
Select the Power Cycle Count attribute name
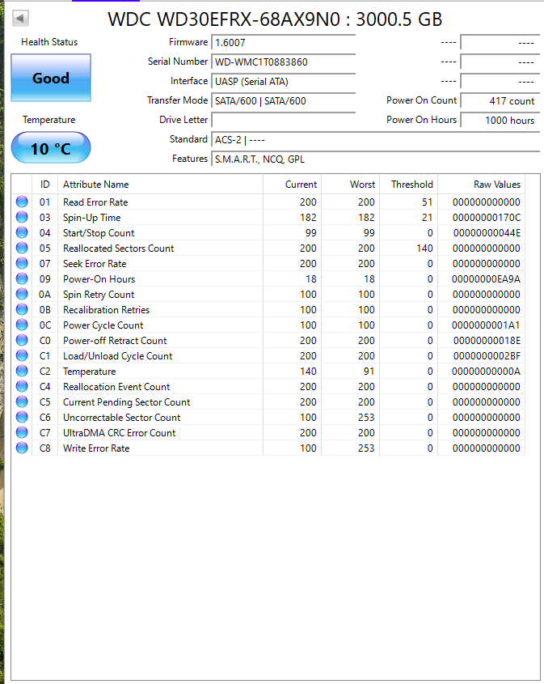[103, 325]
